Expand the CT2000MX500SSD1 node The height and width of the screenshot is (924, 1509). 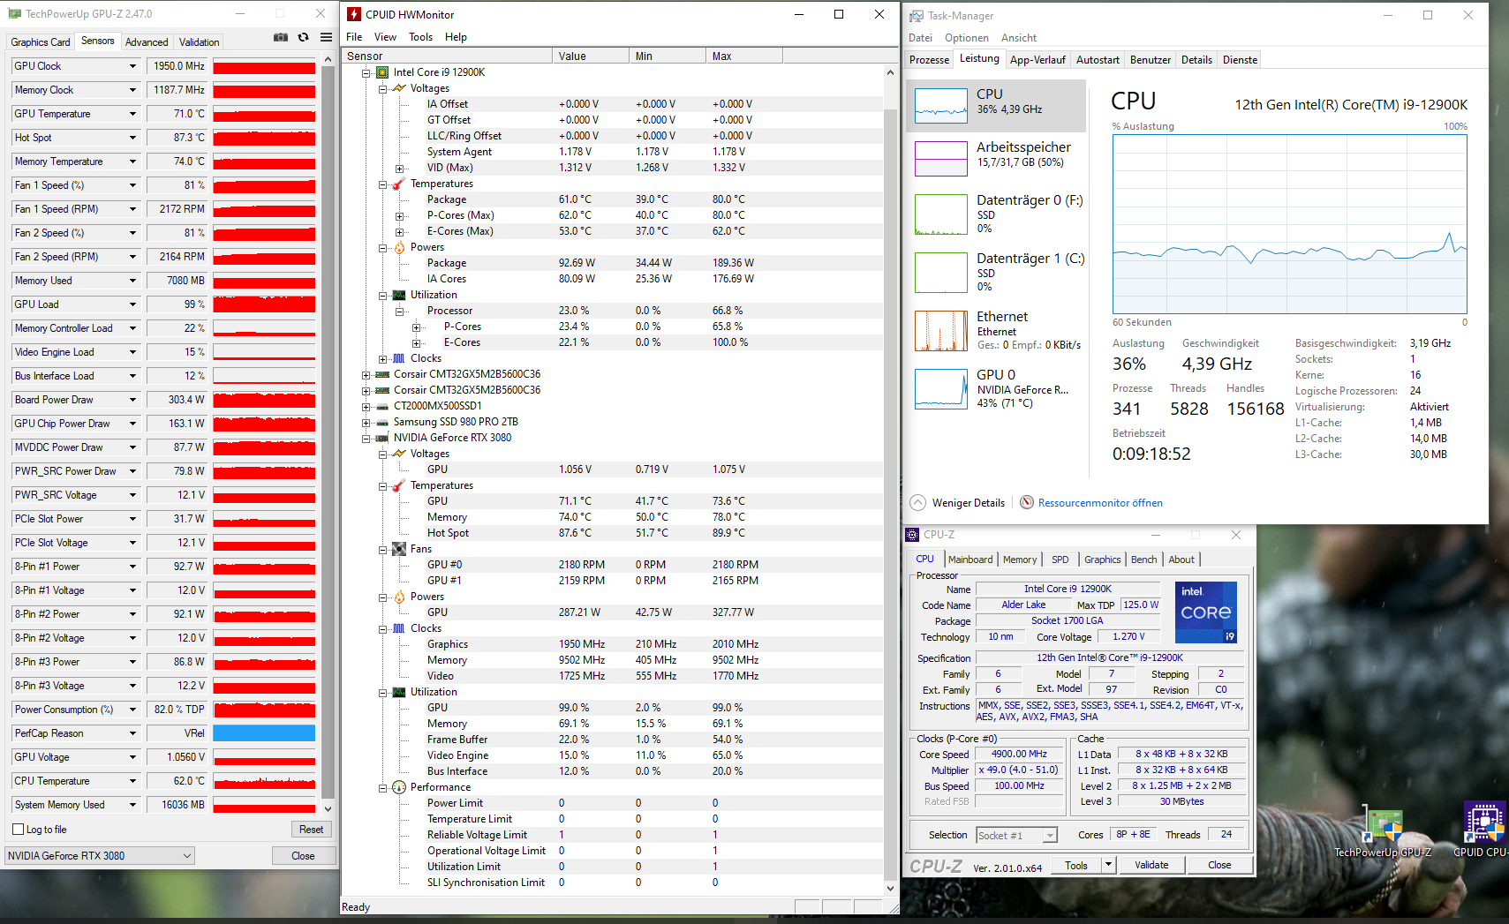(366, 406)
